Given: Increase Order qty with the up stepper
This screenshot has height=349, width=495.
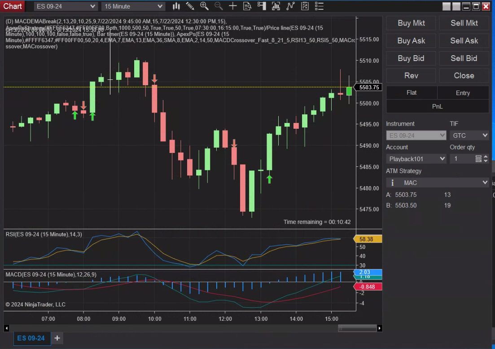Looking at the screenshot, I should [x=486, y=156].
